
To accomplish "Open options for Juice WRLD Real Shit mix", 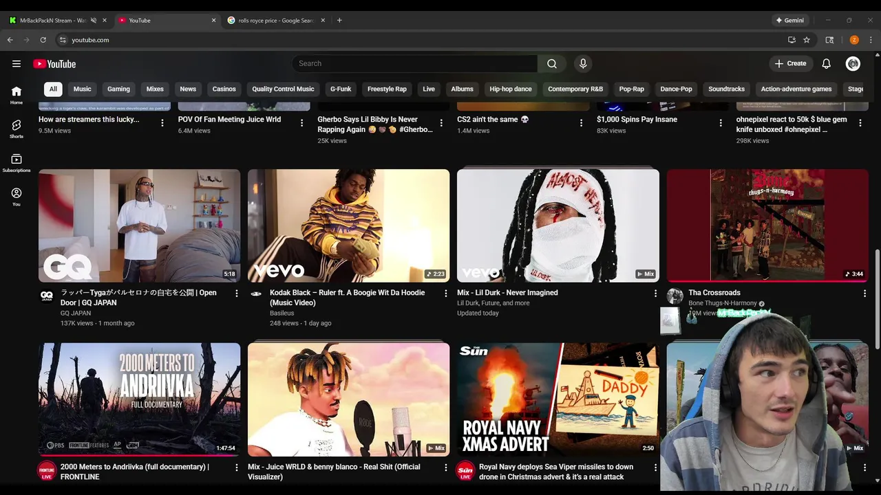I will (446, 467).
